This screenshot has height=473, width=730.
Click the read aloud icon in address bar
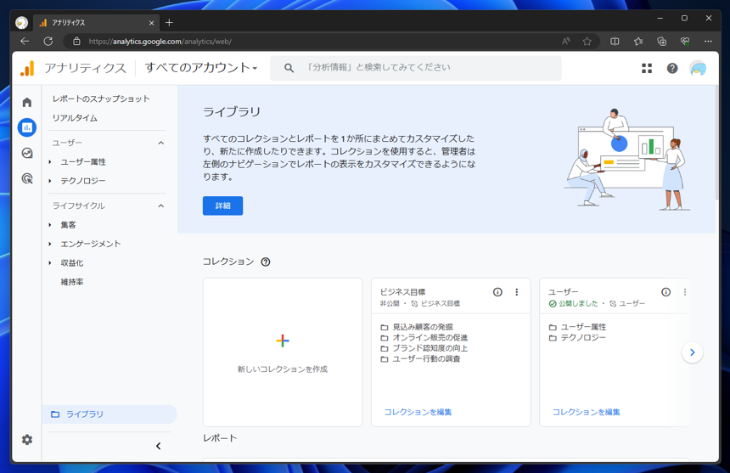(565, 41)
